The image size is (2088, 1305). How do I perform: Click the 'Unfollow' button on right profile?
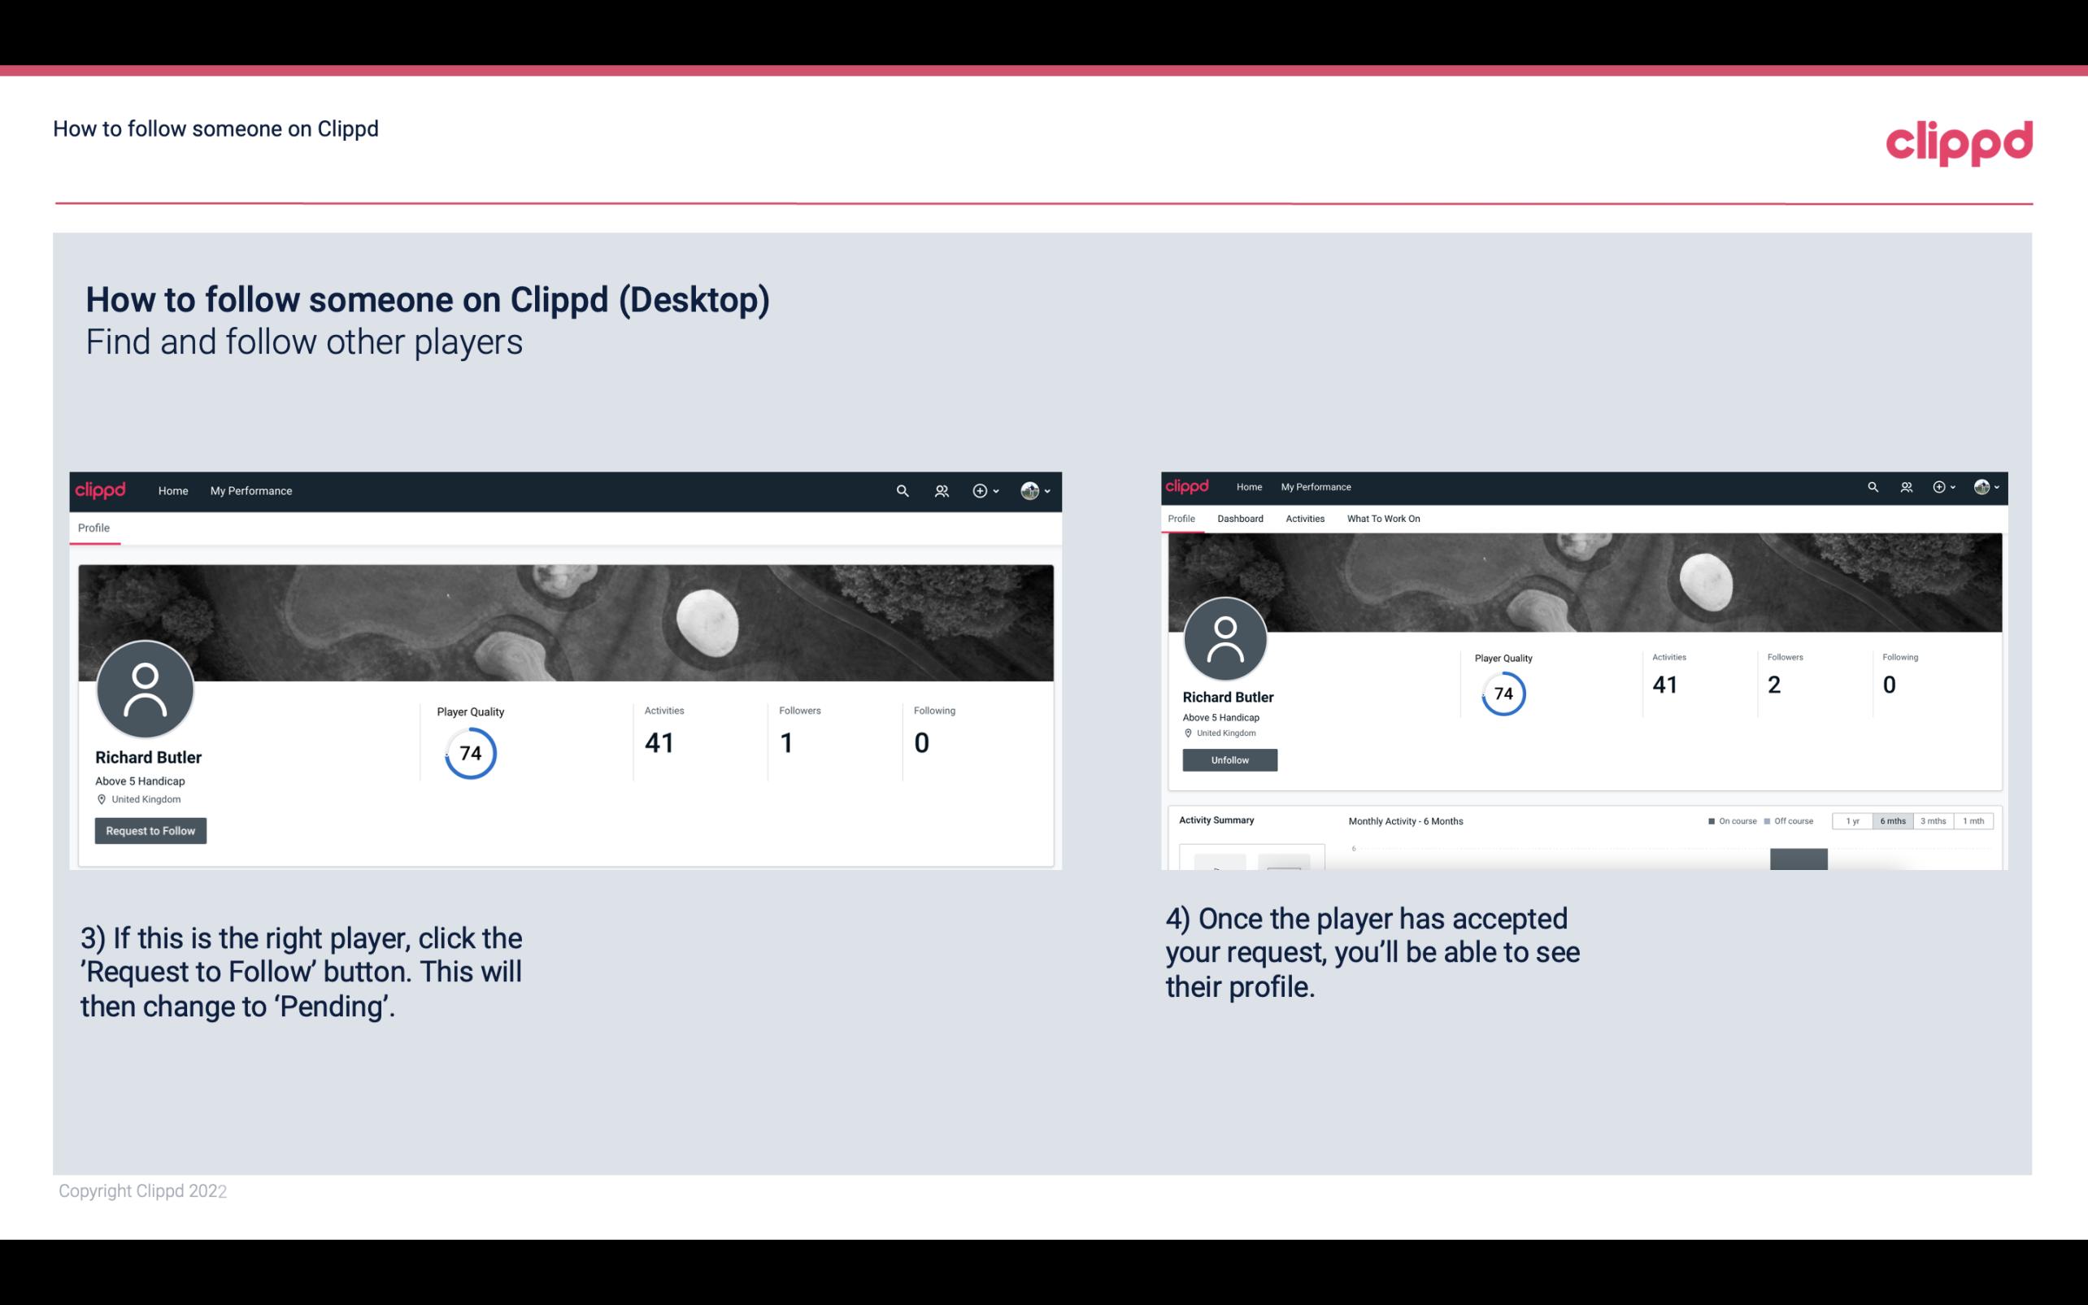(1228, 759)
